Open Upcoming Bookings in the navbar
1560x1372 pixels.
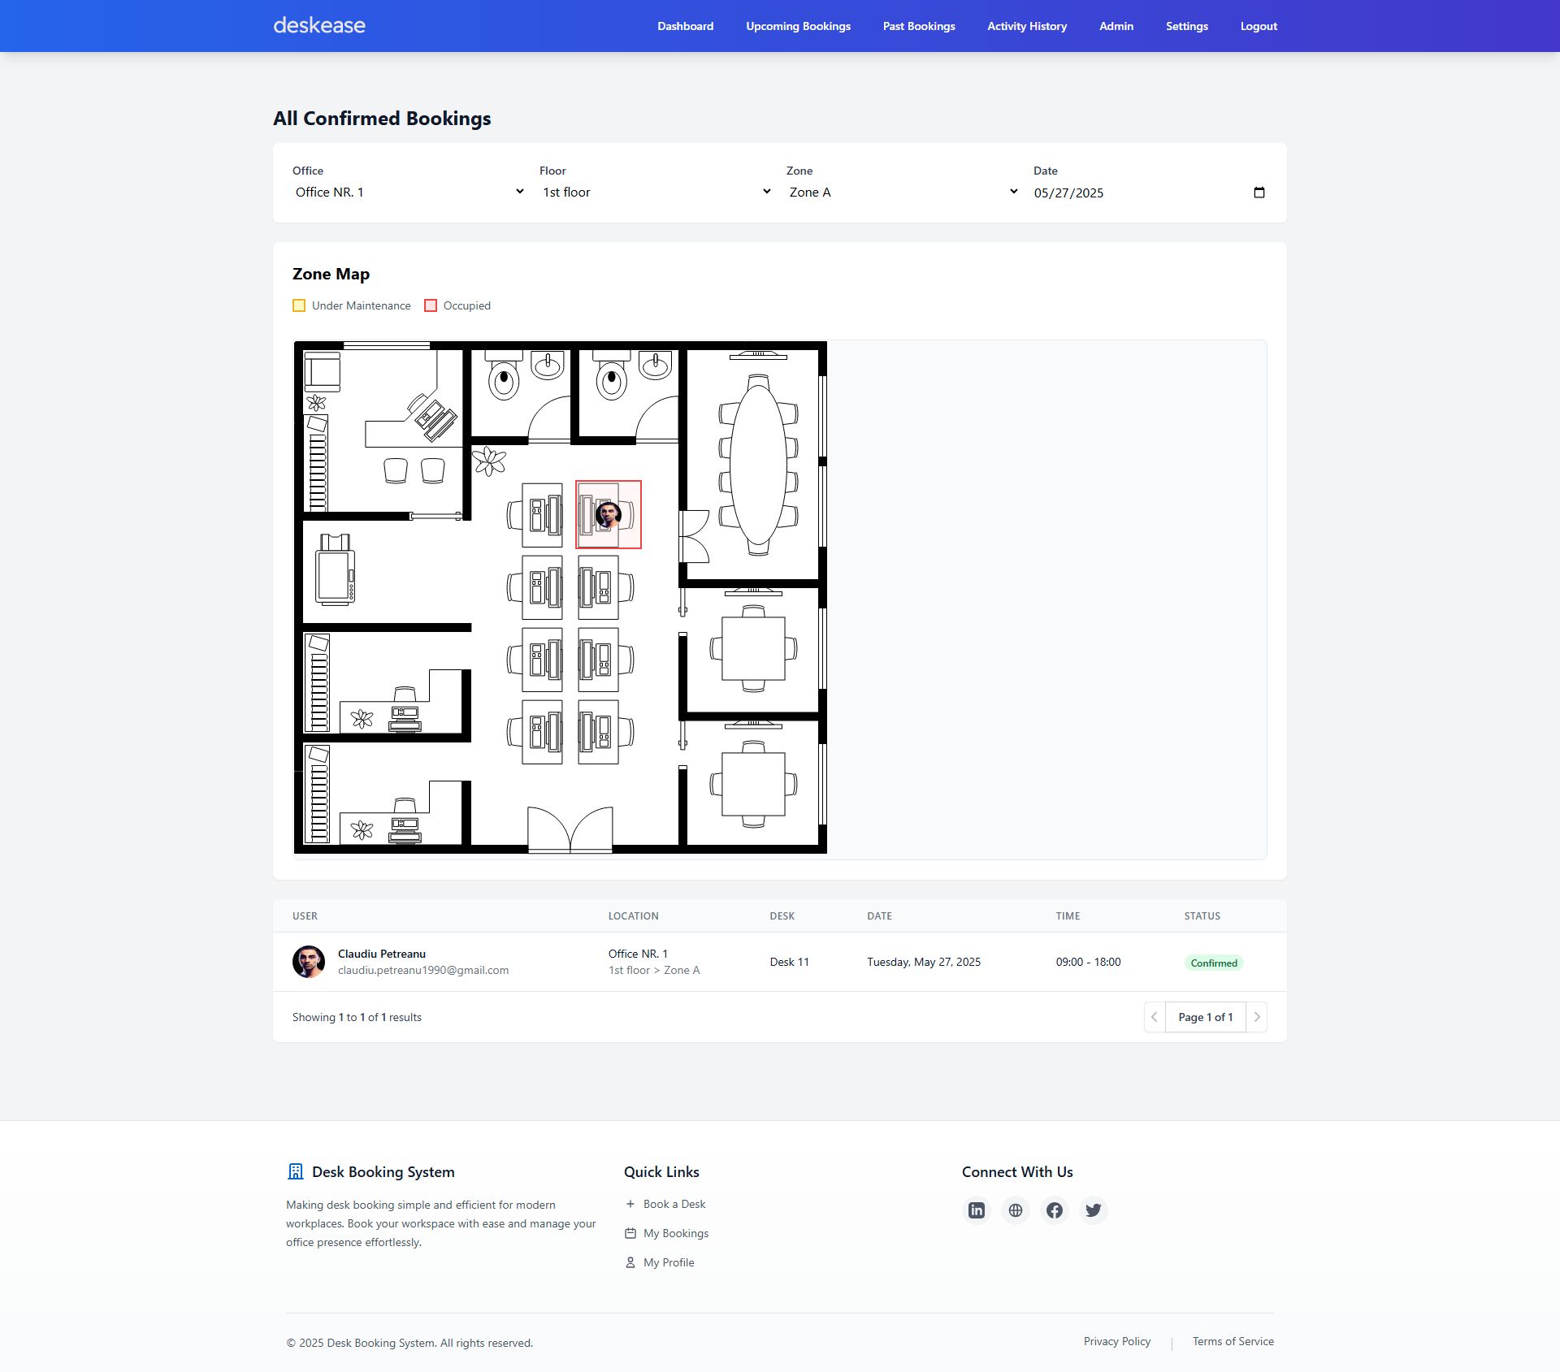pyautogui.click(x=798, y=26)
